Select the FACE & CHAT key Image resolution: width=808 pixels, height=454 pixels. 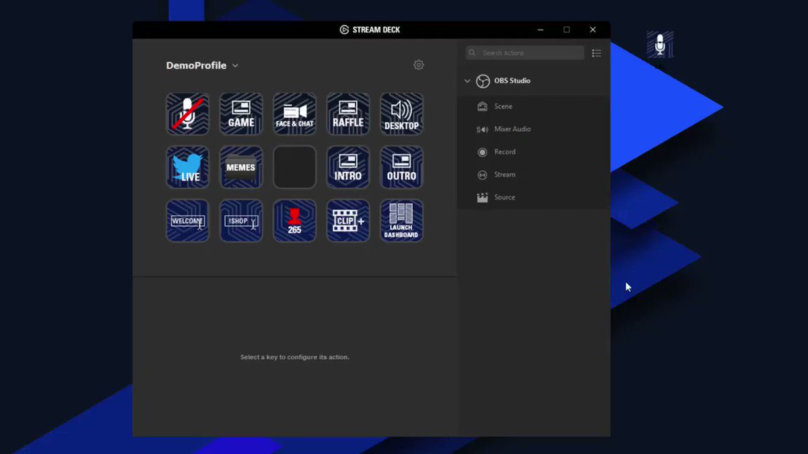[x=295, y=114]
